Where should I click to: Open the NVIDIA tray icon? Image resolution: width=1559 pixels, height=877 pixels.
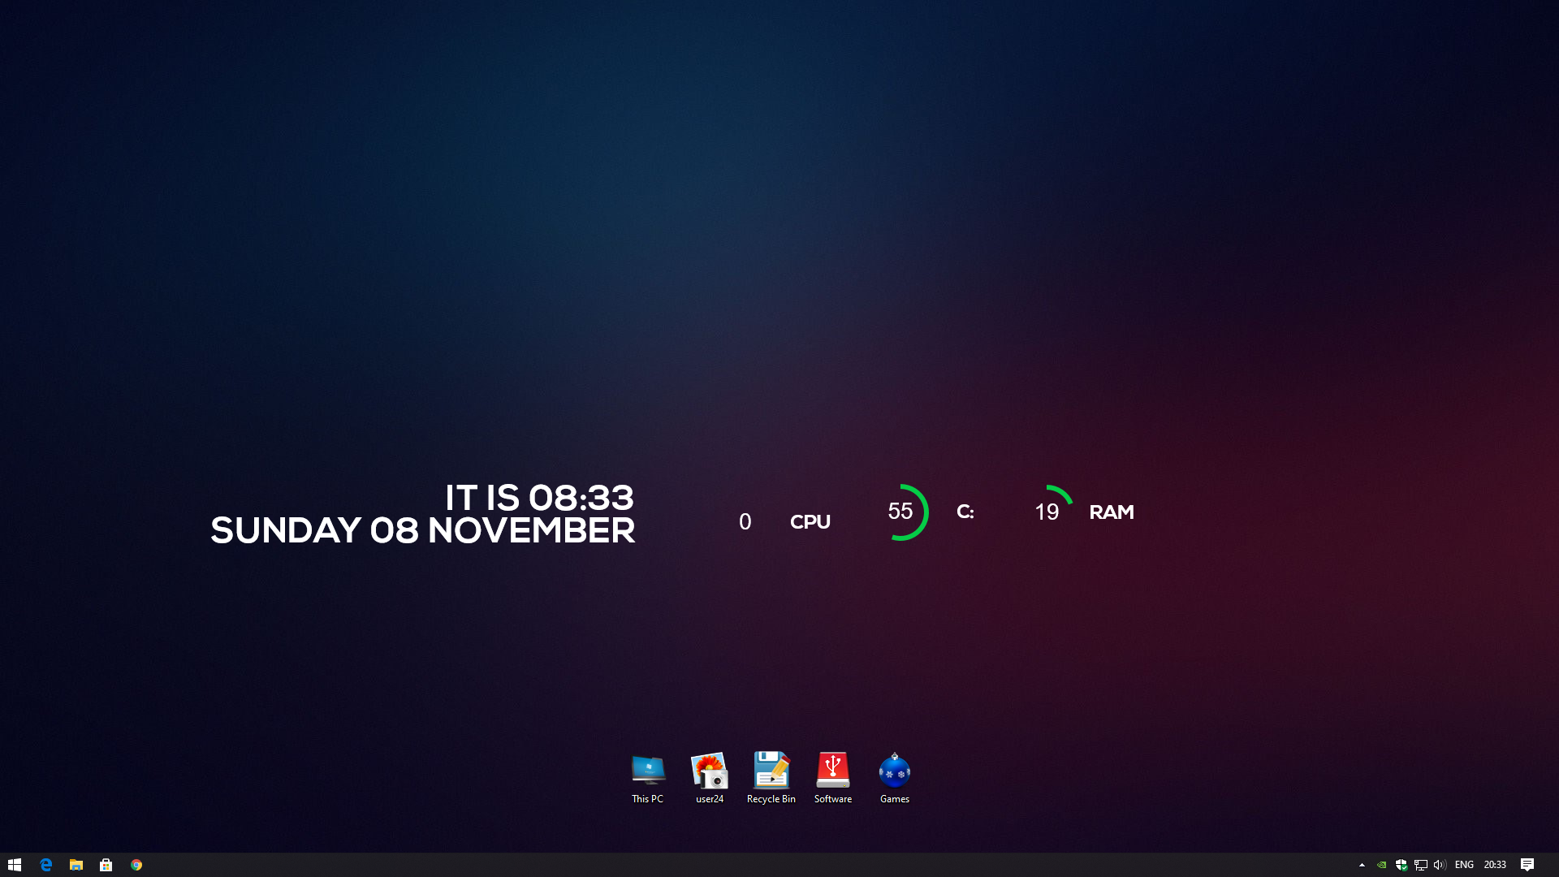[x=1381, y=865]
